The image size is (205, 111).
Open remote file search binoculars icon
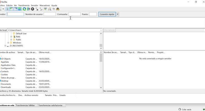coord(58,9)
